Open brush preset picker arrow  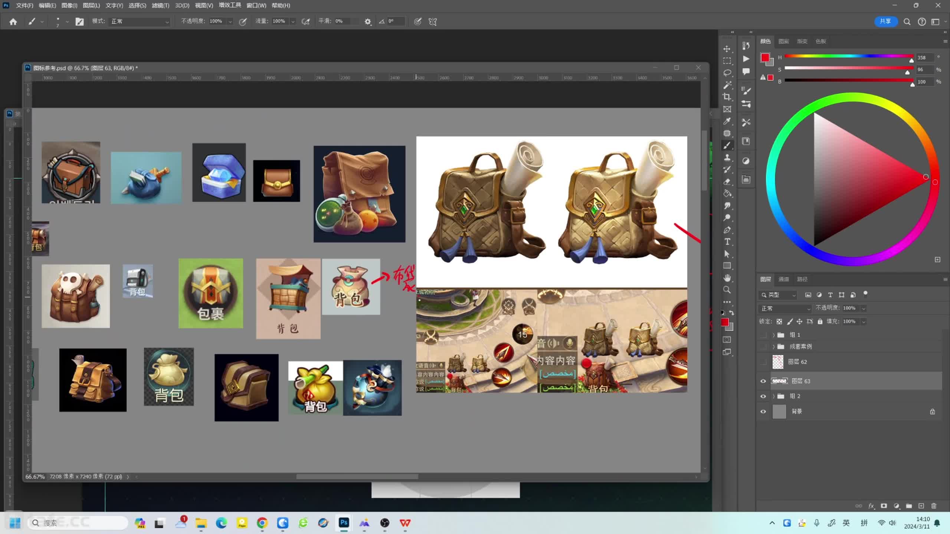[67, 22]
